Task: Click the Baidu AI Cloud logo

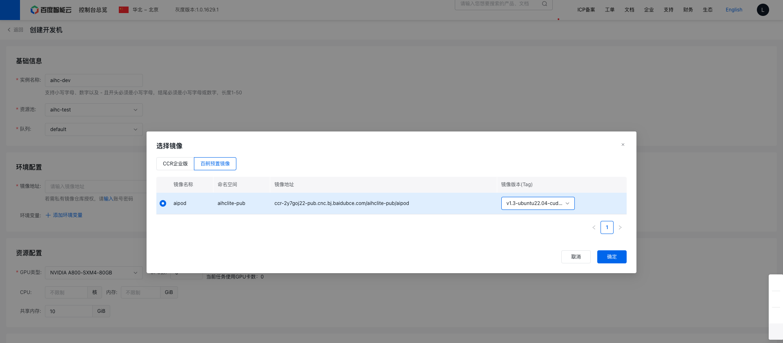Action: [x=51, y=10]
